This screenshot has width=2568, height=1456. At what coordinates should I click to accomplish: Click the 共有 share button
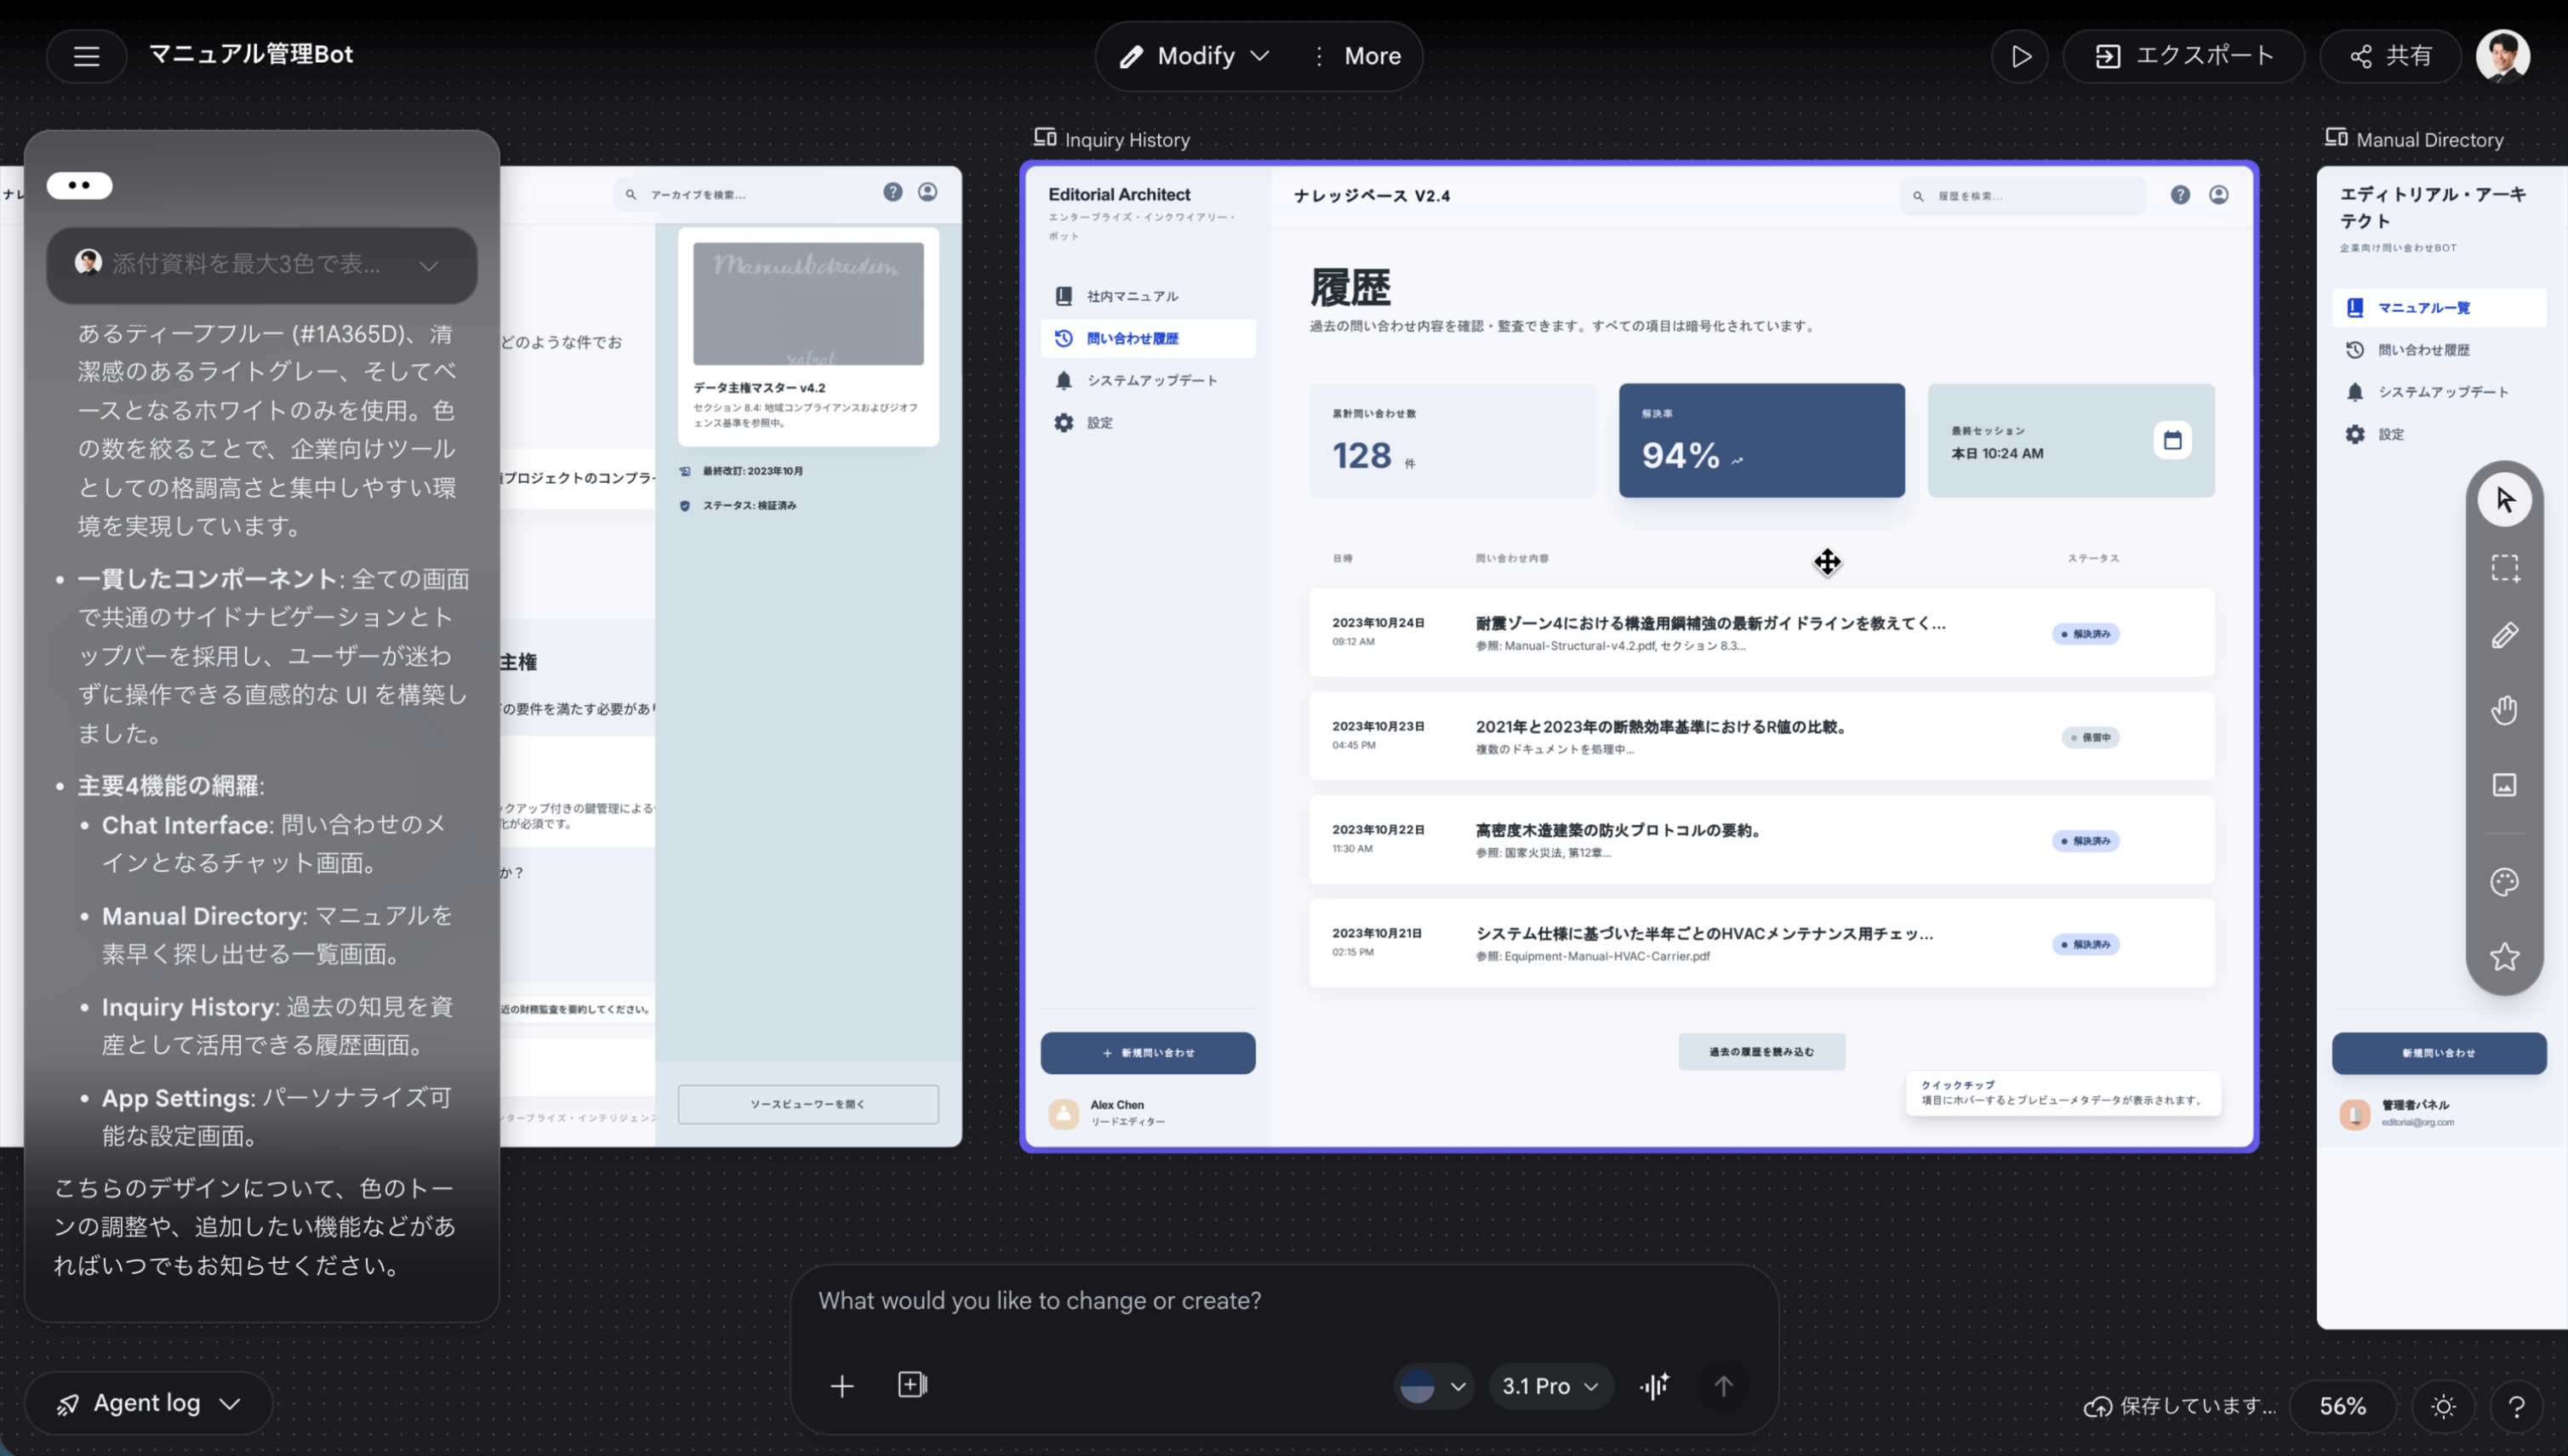click(2390, 56)
